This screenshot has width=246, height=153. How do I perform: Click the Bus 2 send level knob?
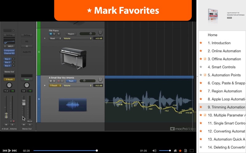tap(14, 59)
